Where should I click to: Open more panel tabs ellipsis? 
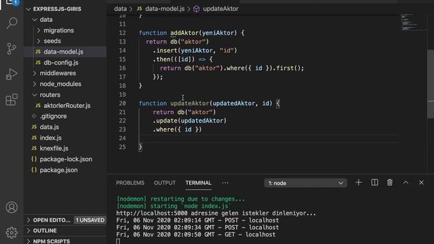pyautogui.click(x=225, y=183)
